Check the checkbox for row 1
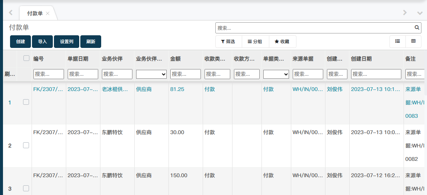Image resolution: width=427 pixels, height=195 pixels. click(26, 102)
